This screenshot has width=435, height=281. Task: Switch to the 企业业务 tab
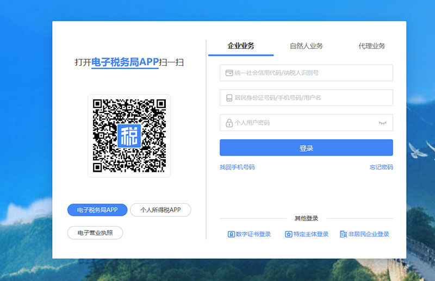(241, 46)
